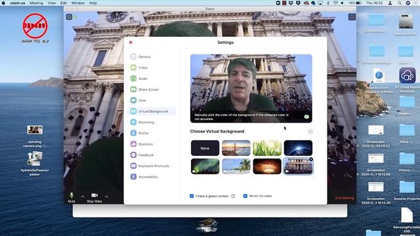The image size is (420, 236).
Task: Open the Edit menu
Action: (x=64, y=3)
